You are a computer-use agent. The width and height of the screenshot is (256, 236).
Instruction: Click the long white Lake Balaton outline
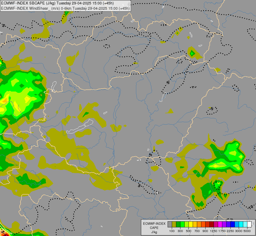pyautogui.click(x=80, y=126)
